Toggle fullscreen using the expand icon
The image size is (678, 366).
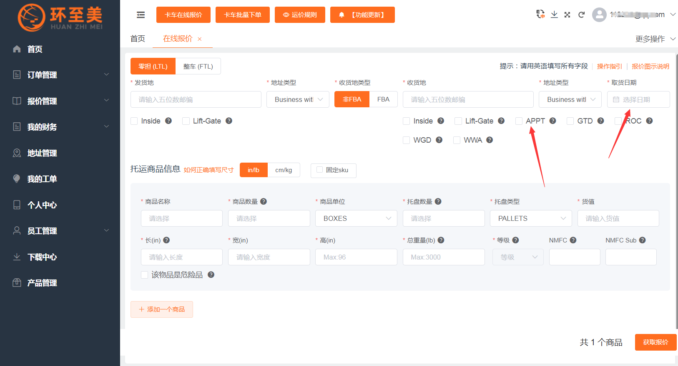[x=568, y=15]
